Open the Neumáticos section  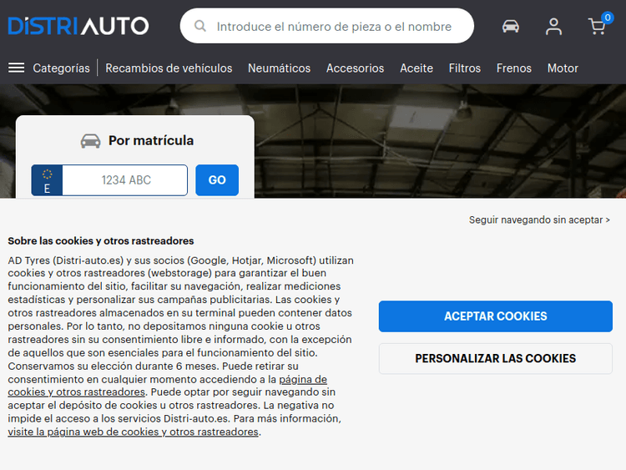coord(279,68)
